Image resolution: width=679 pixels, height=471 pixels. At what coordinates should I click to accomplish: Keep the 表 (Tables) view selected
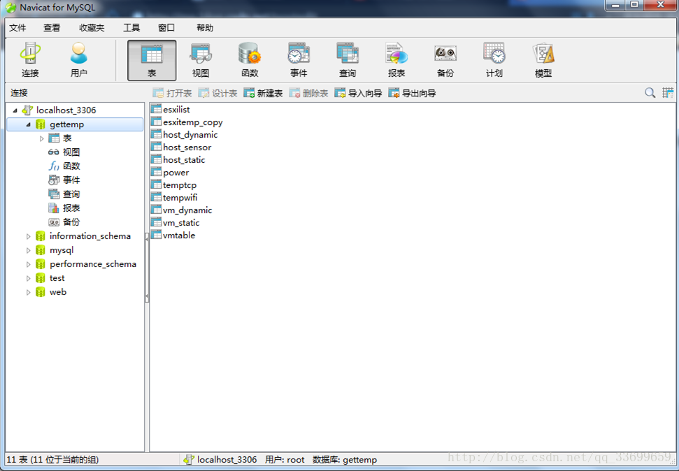(151, 59)
